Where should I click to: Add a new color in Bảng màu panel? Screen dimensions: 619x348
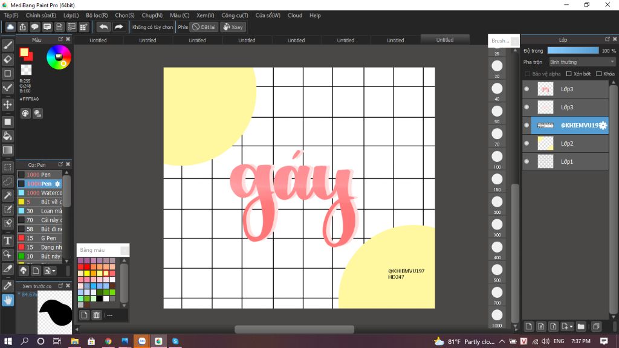84,315
